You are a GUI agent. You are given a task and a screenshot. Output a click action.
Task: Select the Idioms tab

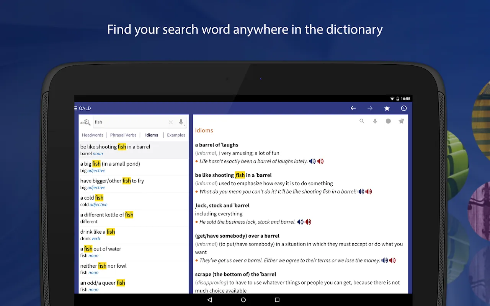click(x=152, y=135)
